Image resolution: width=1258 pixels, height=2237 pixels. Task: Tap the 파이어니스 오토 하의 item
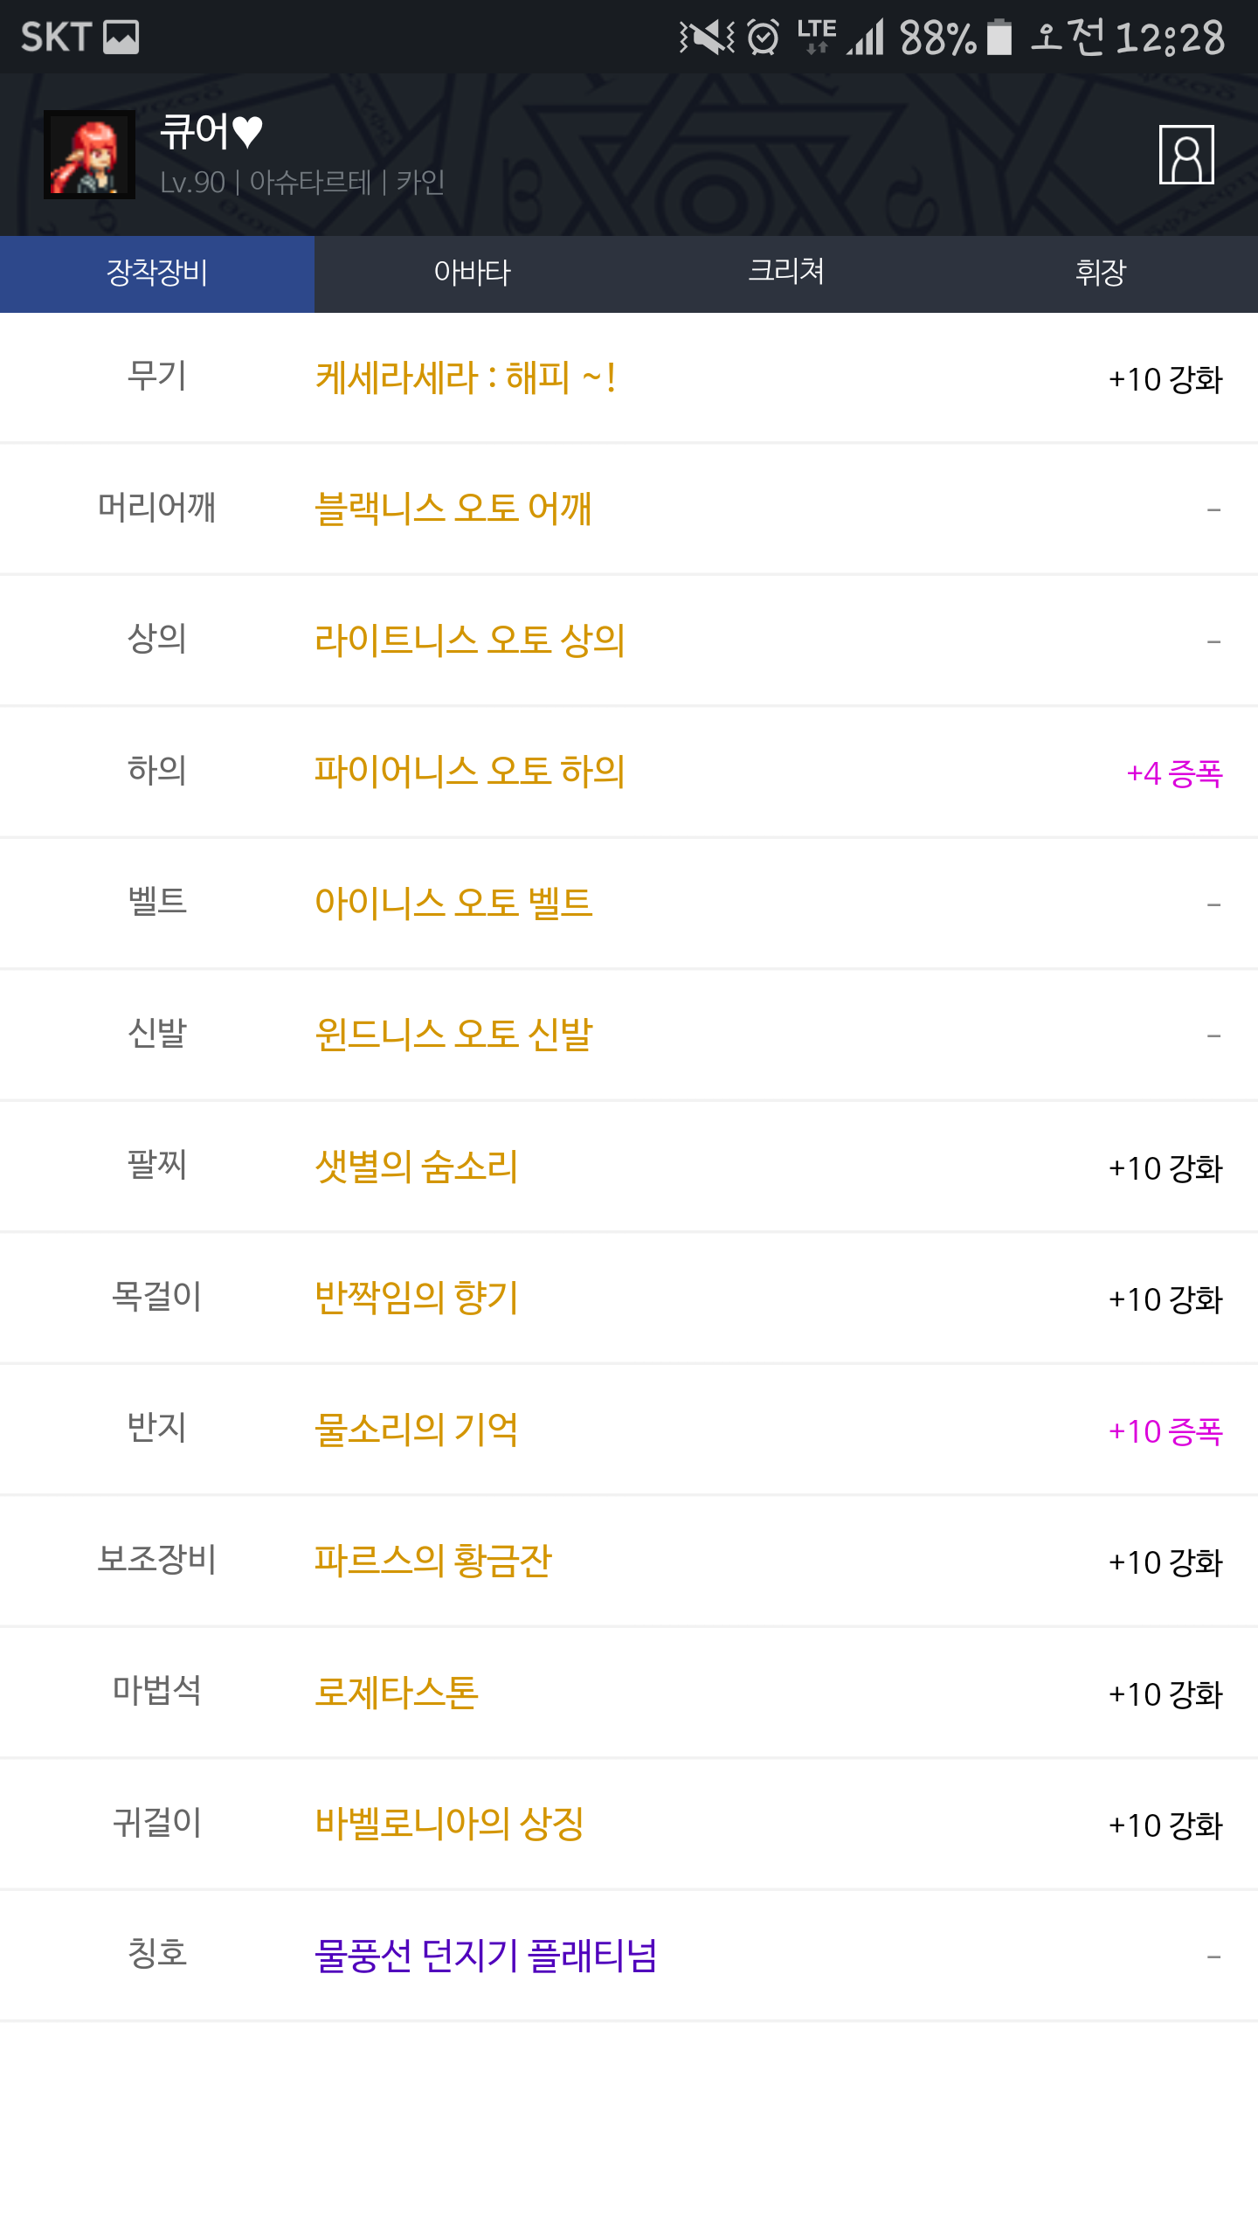tap(470, 772)
